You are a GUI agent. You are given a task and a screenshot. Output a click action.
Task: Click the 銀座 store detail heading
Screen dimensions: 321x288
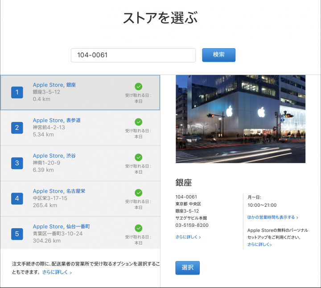183,183
